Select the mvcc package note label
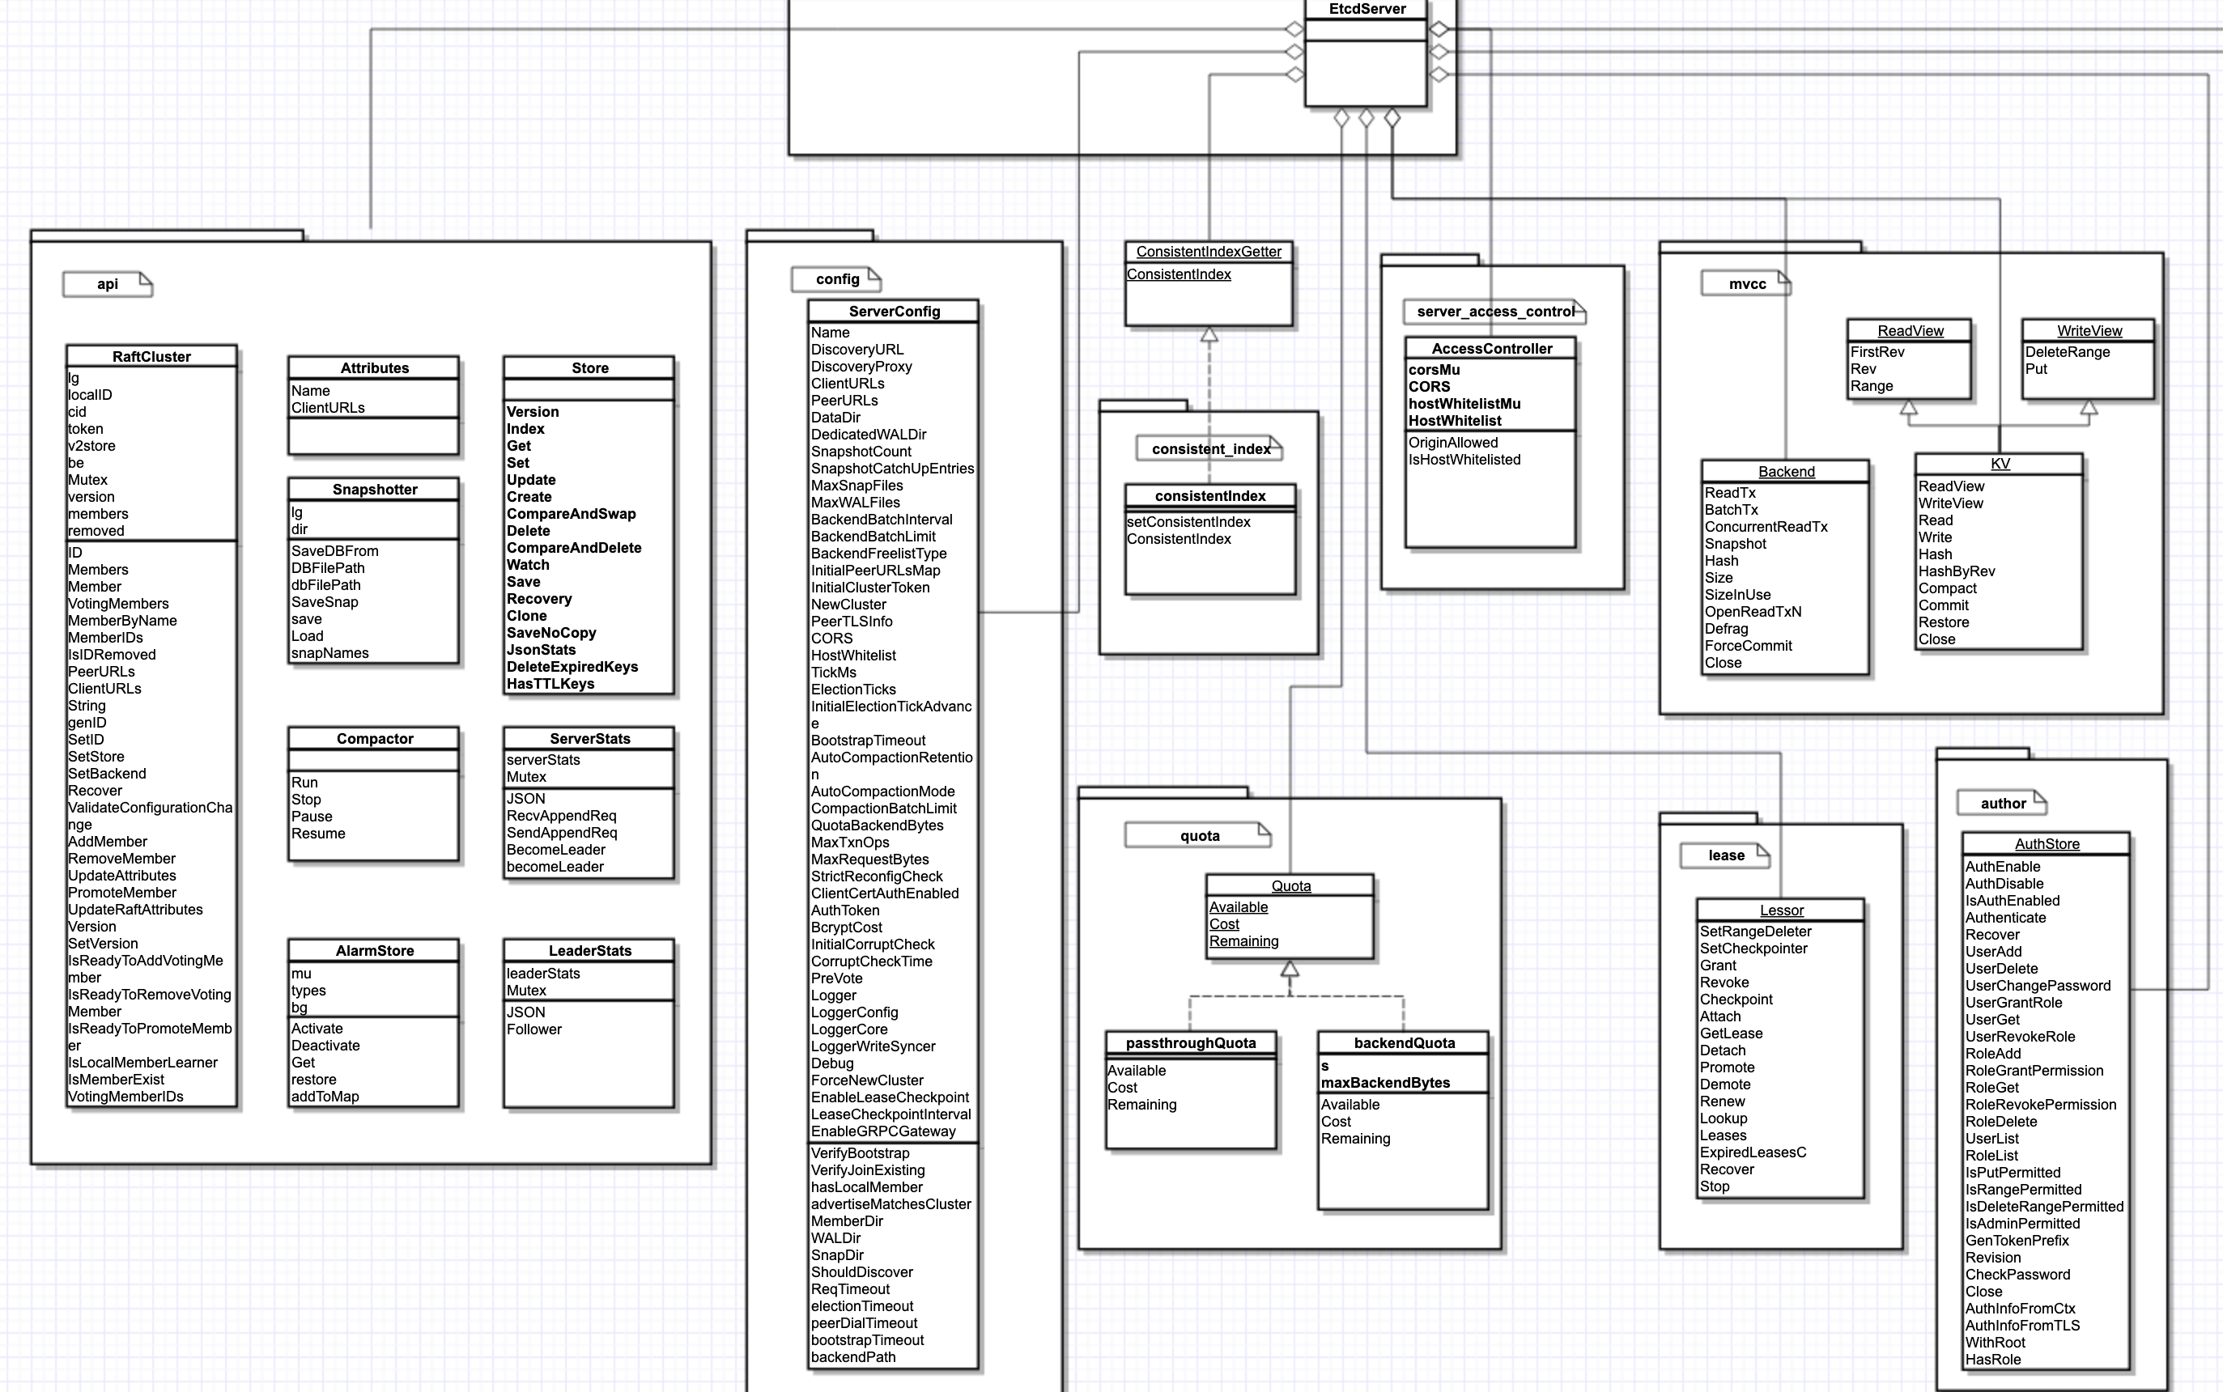 [x=1747, y=285]
